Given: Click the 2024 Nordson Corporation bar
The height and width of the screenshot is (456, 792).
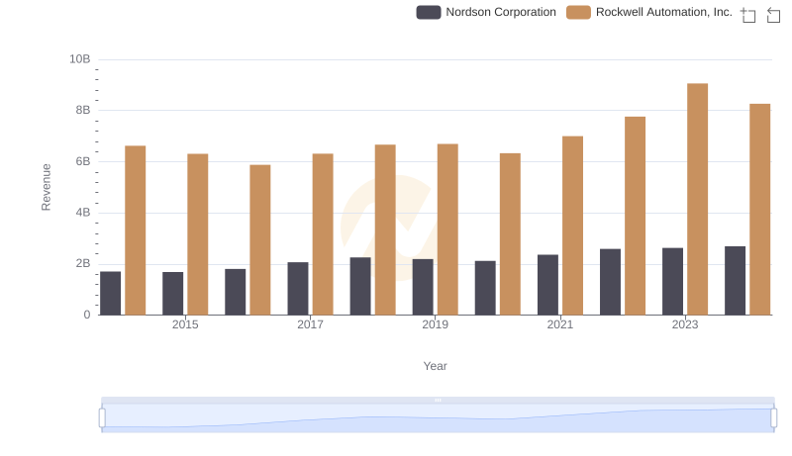Looking at the screenshot, I should (x=735, y=281).
